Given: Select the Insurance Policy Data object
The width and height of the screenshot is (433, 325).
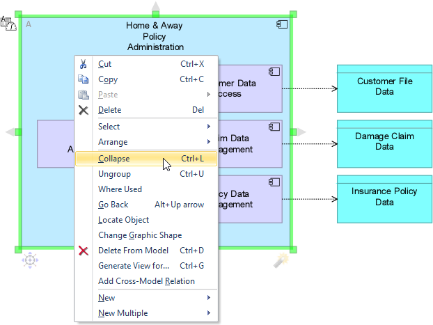Looking at the screenshot, I should (x=384, y=198).
